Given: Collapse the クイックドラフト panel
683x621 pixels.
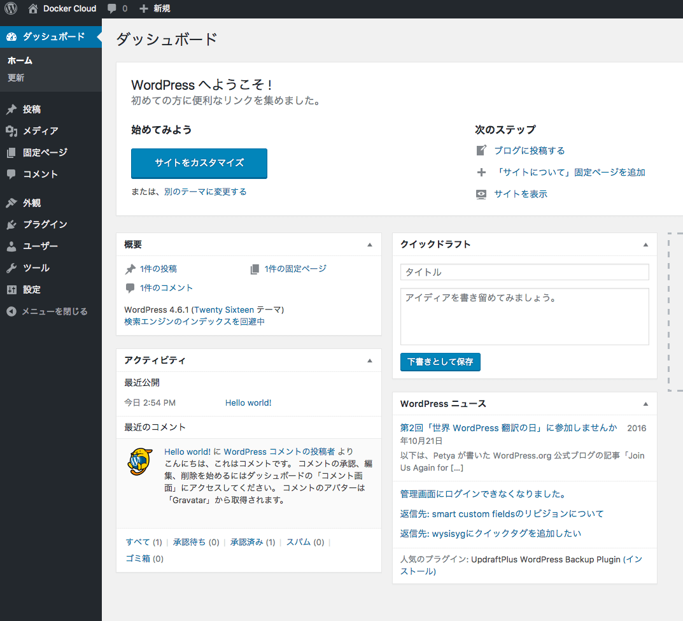Looking at the screenshot, I should point(645,245).
